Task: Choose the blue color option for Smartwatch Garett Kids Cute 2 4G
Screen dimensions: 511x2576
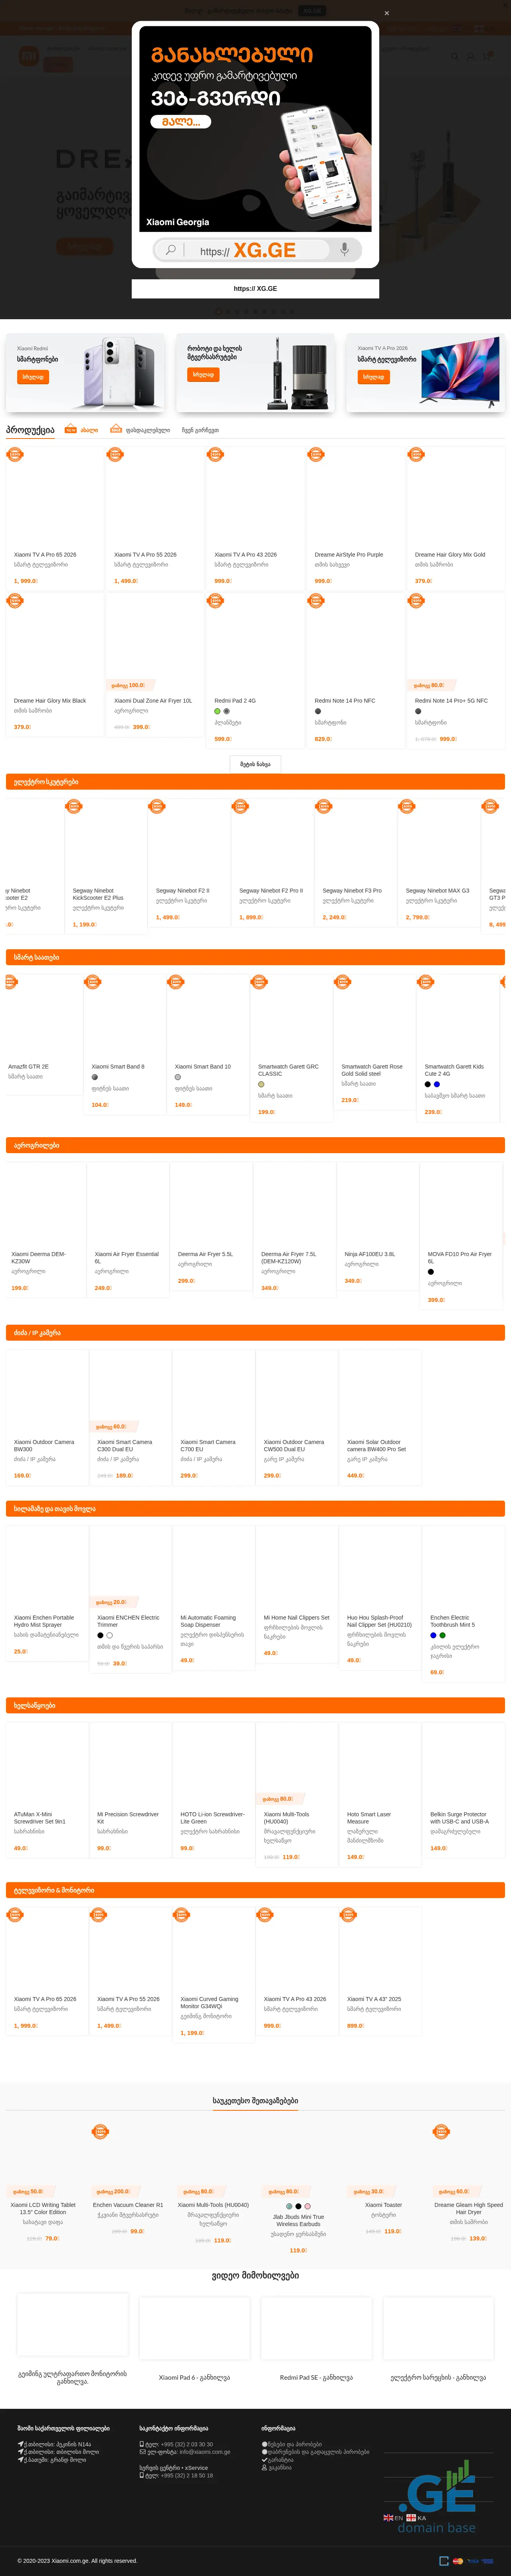Action: pyautogui.click(x=437, y=1084)
